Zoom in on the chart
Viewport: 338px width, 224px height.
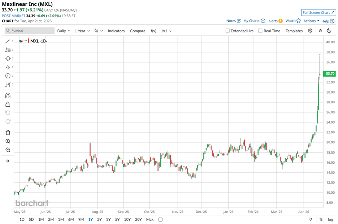point(8,141)
